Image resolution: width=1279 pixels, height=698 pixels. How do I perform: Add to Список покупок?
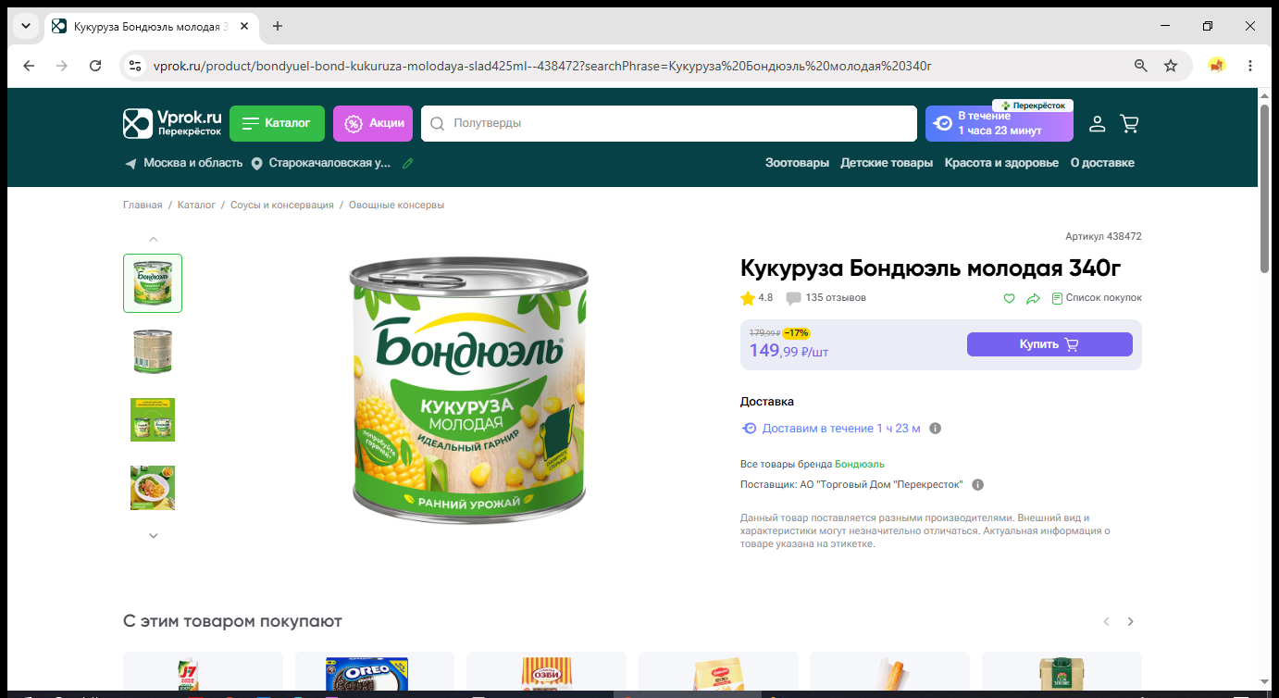pyautogui.click(x=1097, y=298)
